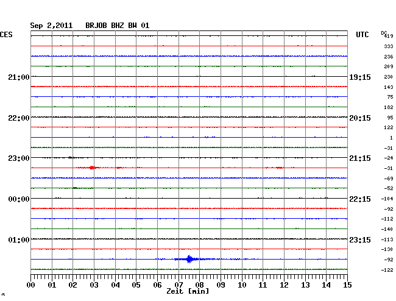396x301 pixels.
Task: Click the 22:00 local time label
Action: pos(19,118)
